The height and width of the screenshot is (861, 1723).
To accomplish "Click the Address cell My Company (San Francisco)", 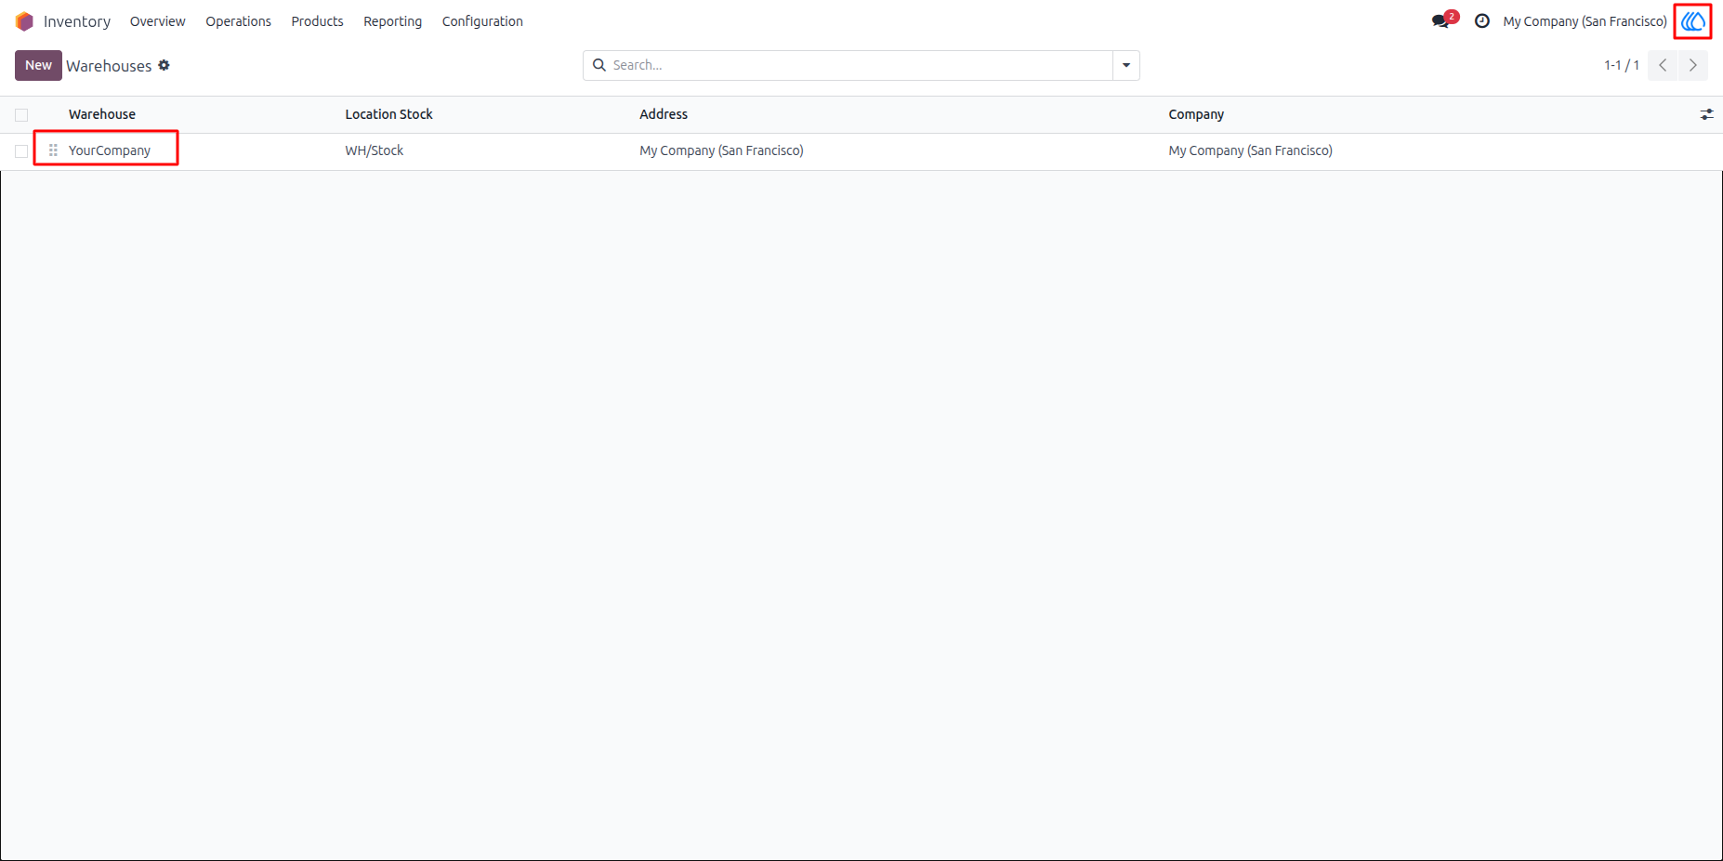I will (x=721, y=150).
